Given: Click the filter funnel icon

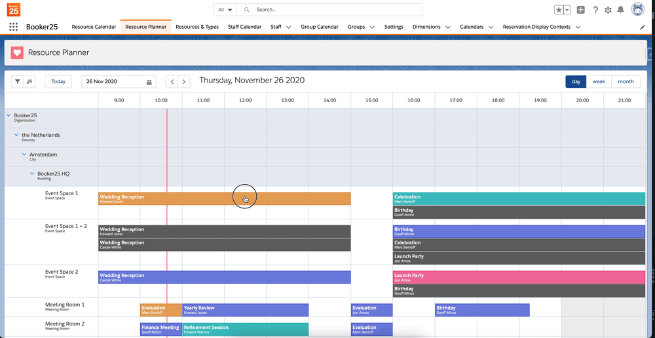Looking at the screenshot, I should 18,82.
